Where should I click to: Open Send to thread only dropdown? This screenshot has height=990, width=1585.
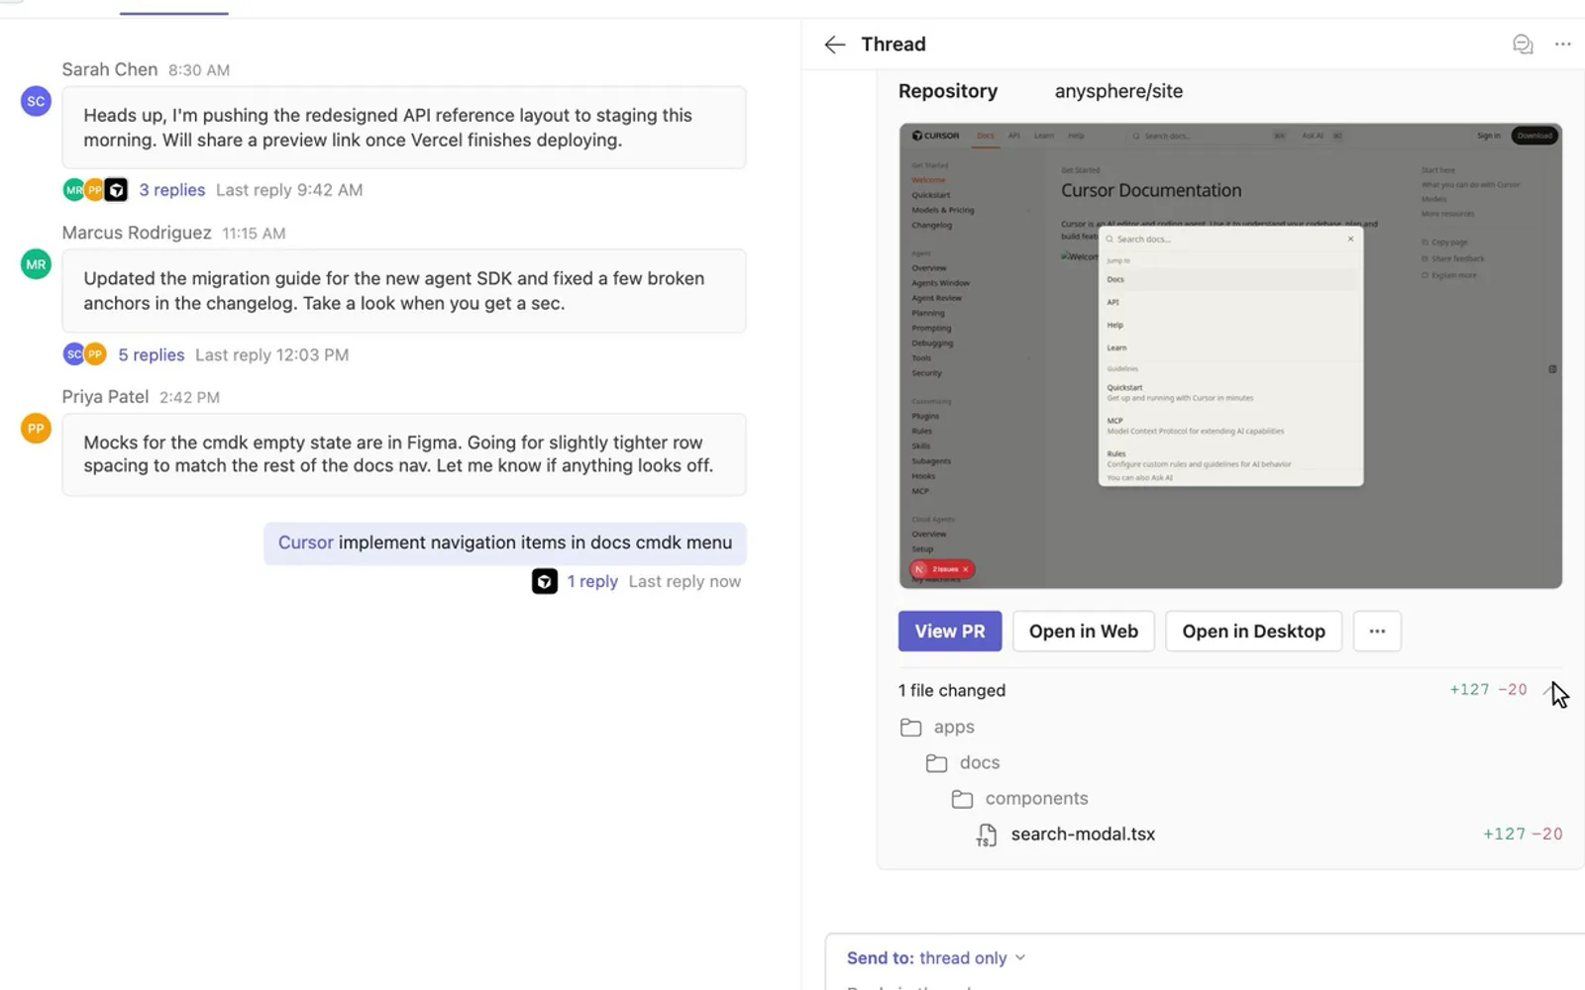[936, 957]
